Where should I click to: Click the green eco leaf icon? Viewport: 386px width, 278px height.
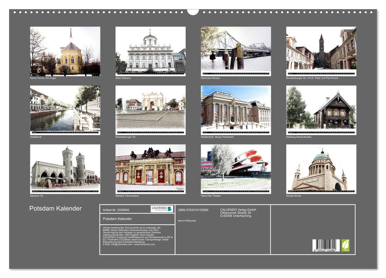point(345,245)
